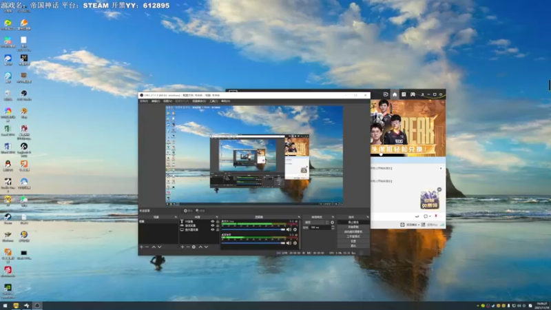Viewport: 551px width, 310px height.
Task: Move the source up in Sources panel
Action: click(200, 247)
